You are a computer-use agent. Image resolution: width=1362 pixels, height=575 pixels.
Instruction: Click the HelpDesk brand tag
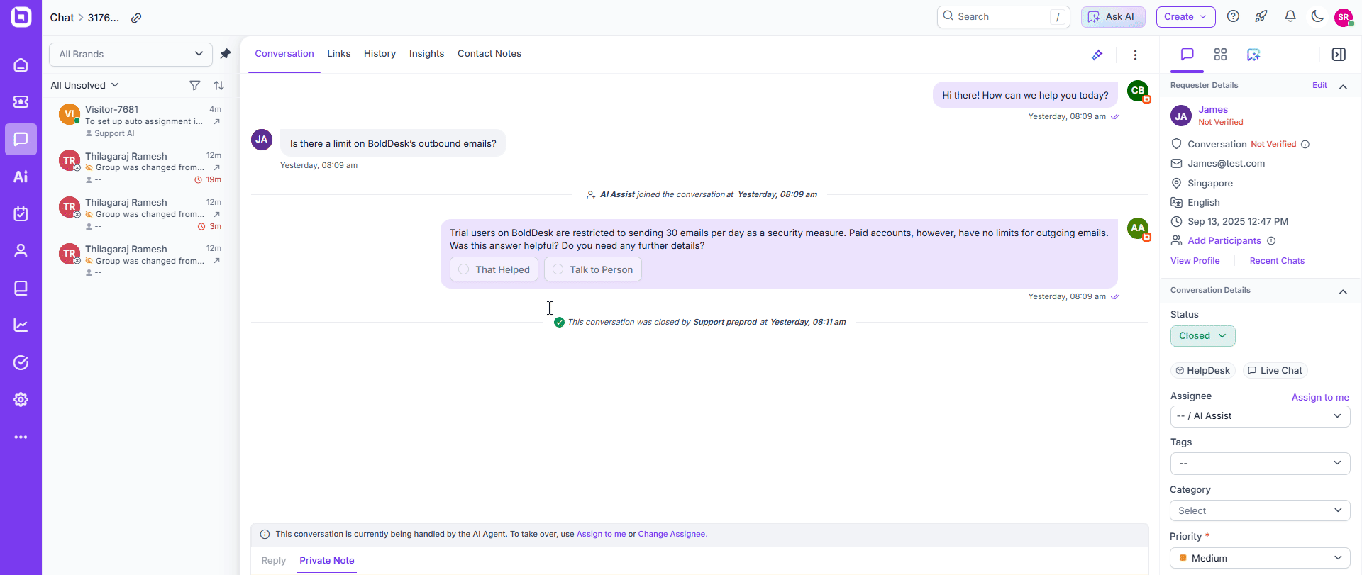(x=1202, y=371)
